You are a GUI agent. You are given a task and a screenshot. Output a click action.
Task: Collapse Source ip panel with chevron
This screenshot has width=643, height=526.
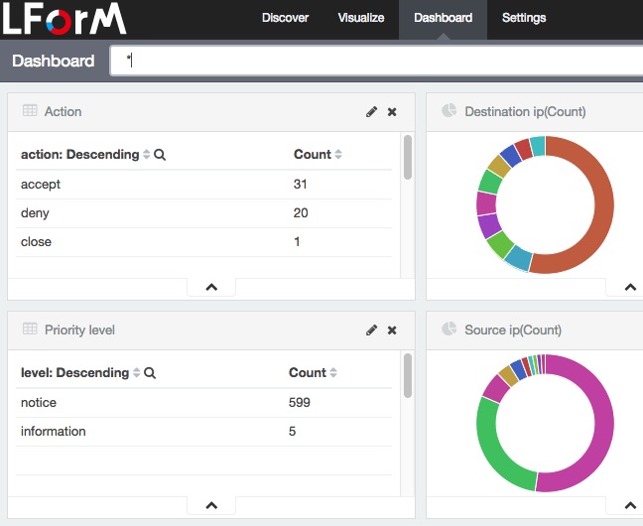(630, 505)
